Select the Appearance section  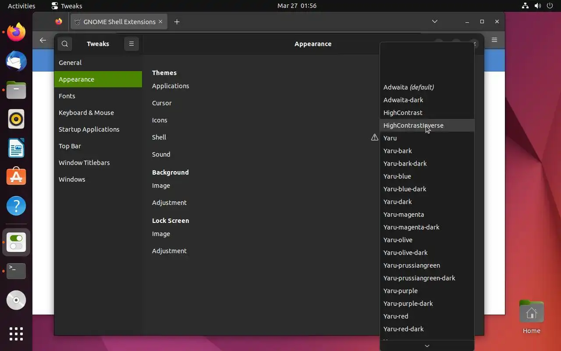98,79
